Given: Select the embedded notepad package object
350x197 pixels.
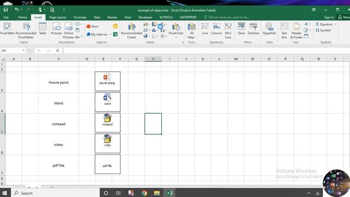Looking at the screenshot, I should point(107,123).
